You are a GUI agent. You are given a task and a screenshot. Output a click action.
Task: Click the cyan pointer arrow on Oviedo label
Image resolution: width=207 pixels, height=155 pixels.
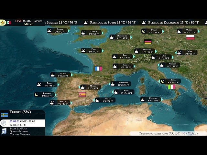[72, 75]
